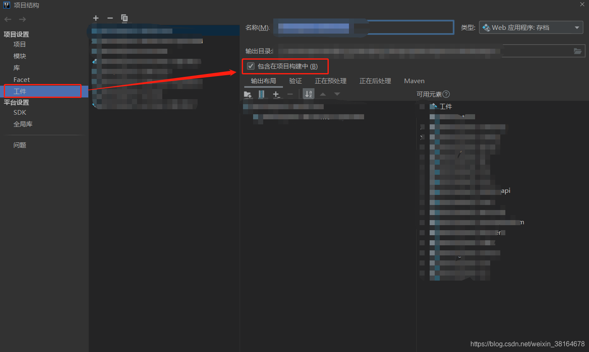Expand 工件 node in available elements
Image resolution: width=589 pixels, height=352 pixels.
tap(423, 107)
